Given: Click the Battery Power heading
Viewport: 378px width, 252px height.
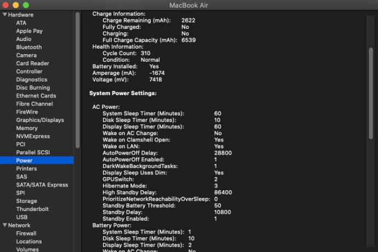Looking at the screenshot, I should 112,225.
